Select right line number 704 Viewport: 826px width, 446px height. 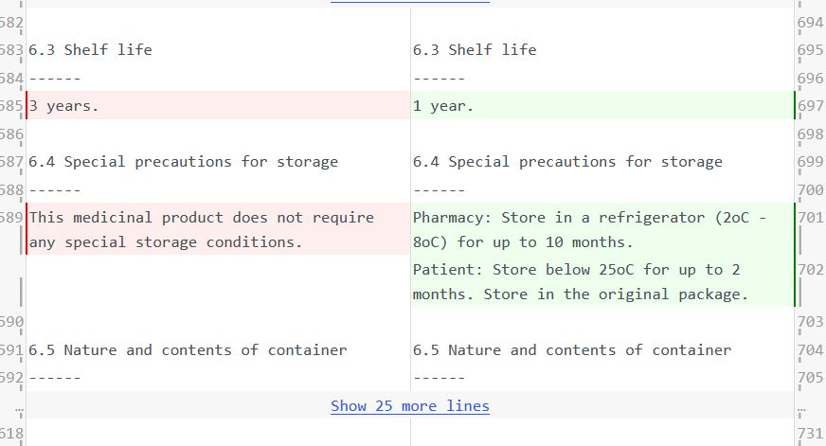[812, 350]
